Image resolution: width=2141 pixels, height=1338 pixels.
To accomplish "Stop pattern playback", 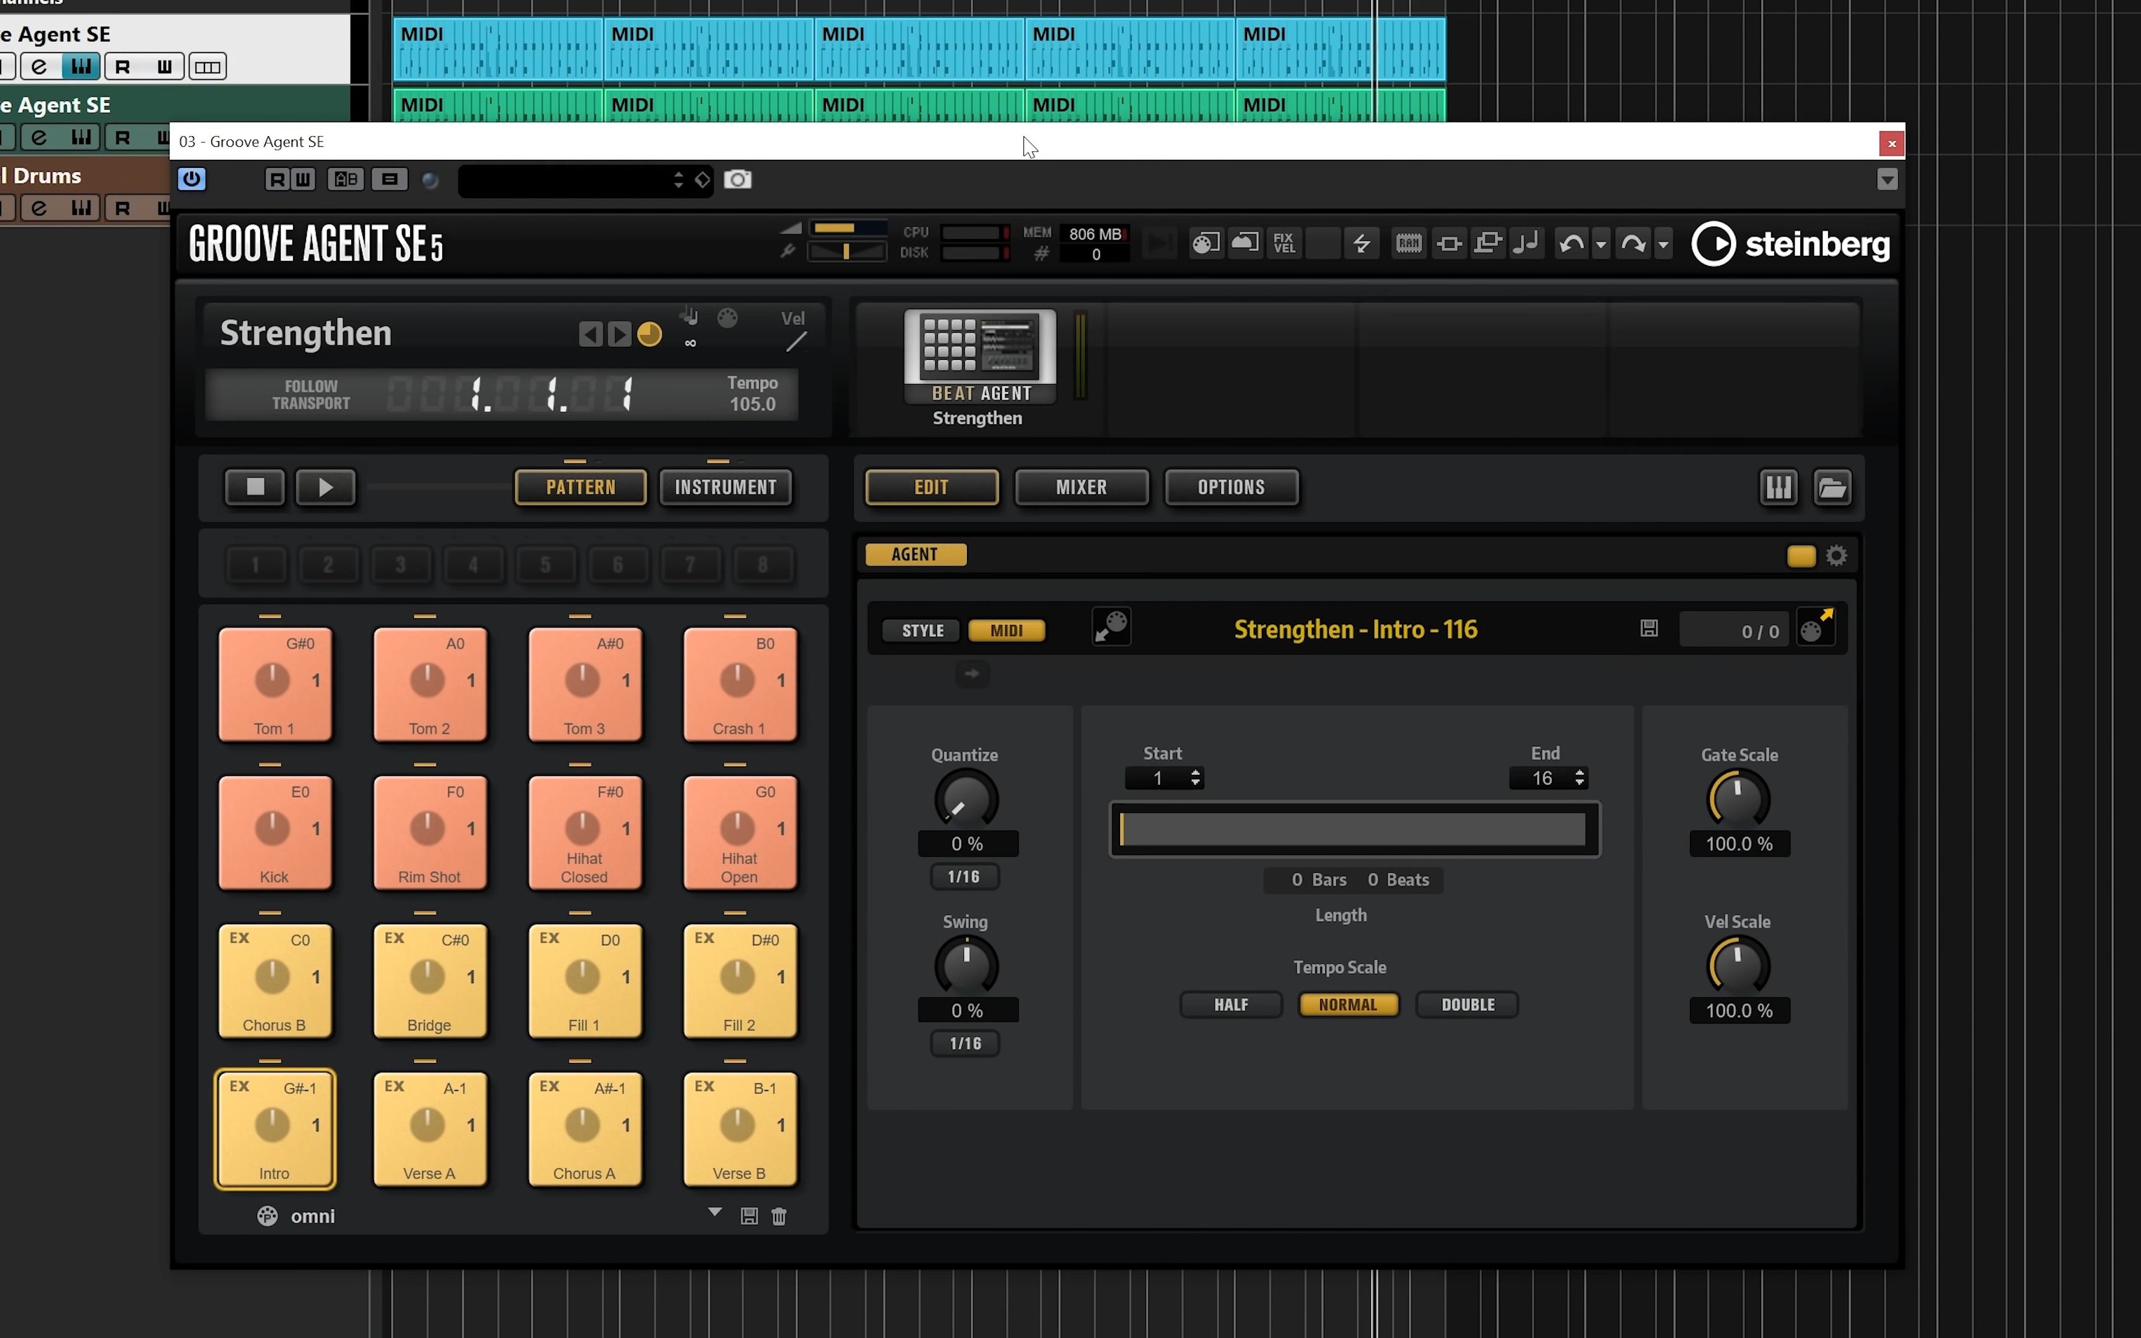I will tap(255, 487).
